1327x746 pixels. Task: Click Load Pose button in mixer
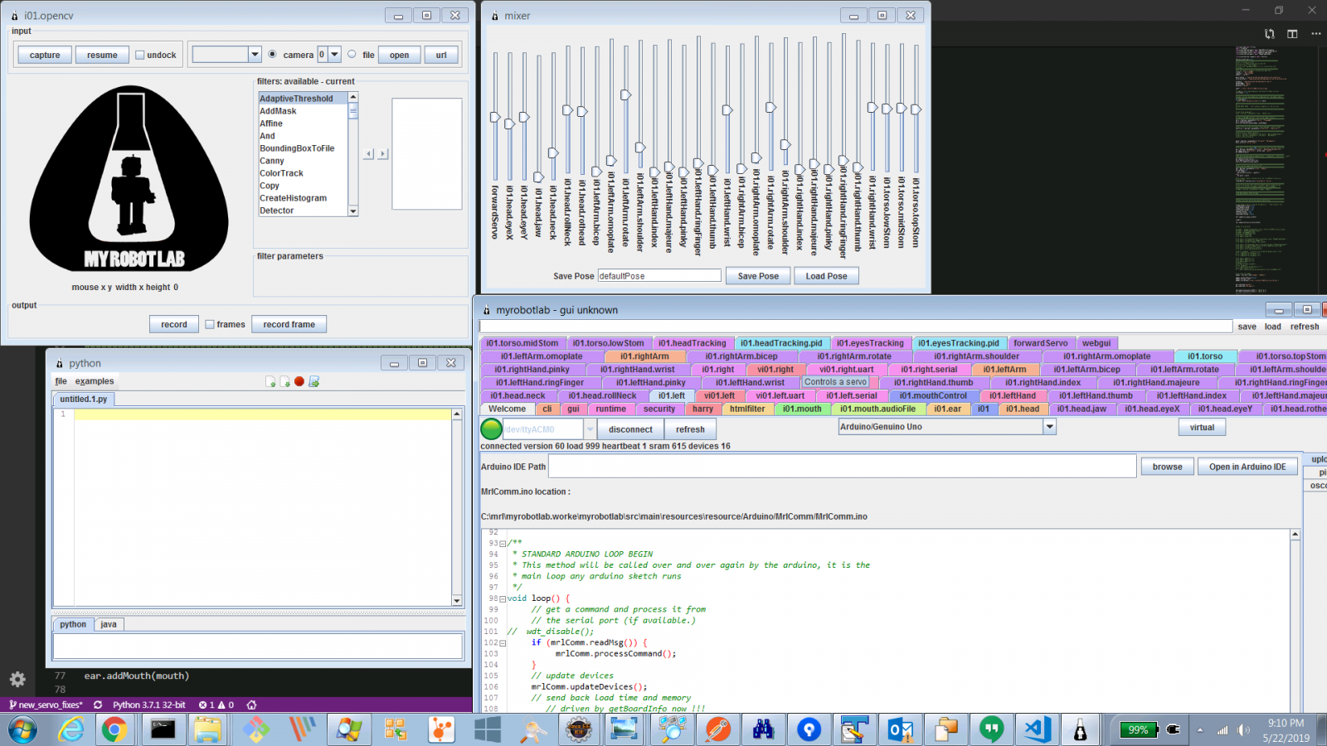tap(826, 276)
